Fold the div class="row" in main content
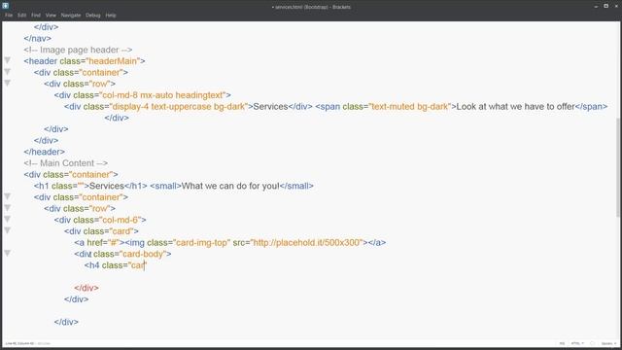This screenshot has width=622, height=350. click(7, 208)
